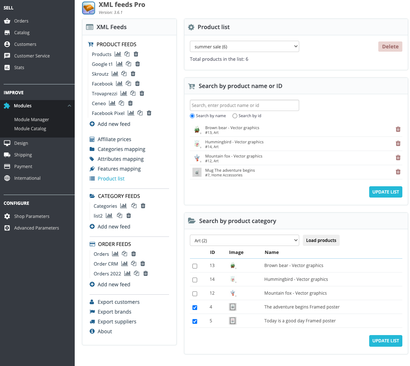Open Export brands link
Screen dimensions: 410x366
pyautogui.click(x=114, y=312)
